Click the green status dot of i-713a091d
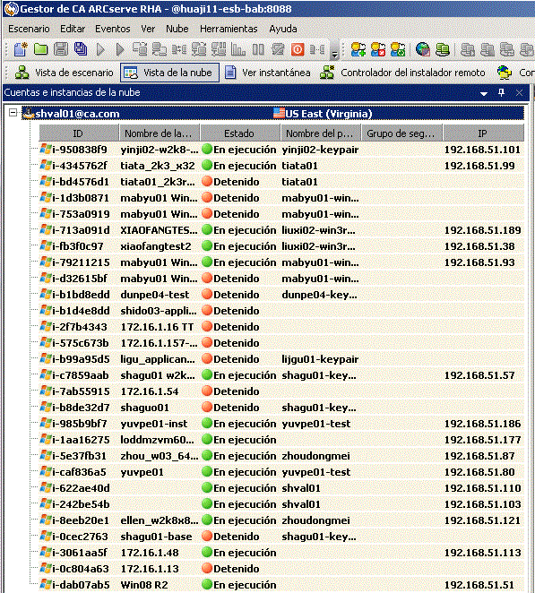This screenshot has height=593, width=535. click(x=207, y=230)
